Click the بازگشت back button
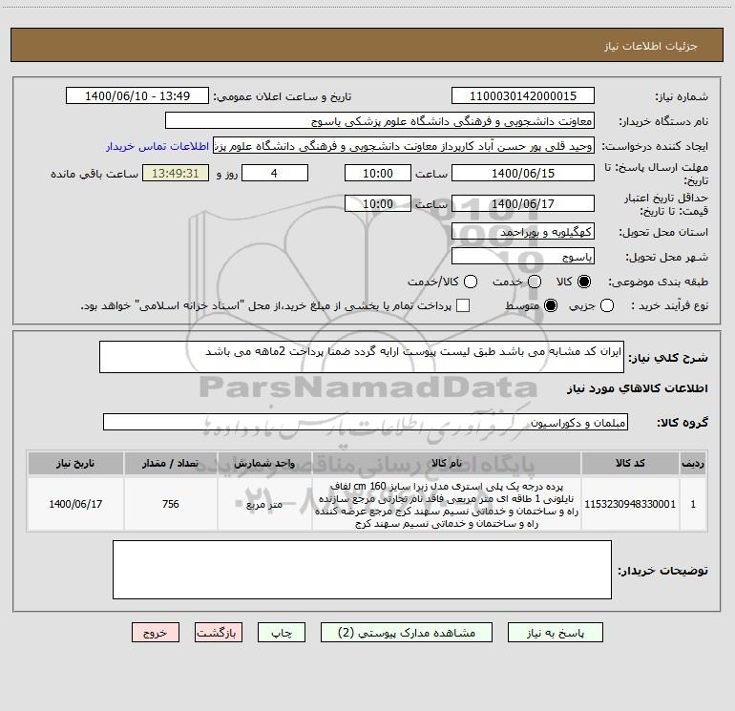 coord(219,633)
